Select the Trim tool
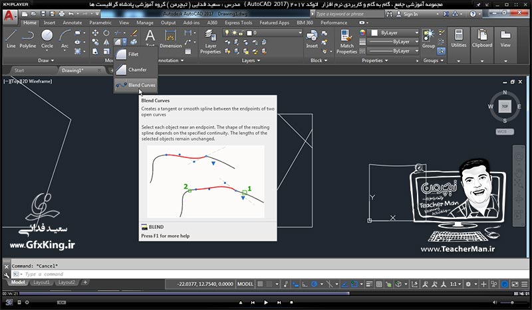 tap(118, 33)
